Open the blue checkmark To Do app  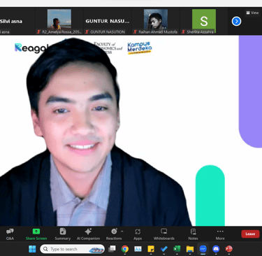(x=164, y=249)
